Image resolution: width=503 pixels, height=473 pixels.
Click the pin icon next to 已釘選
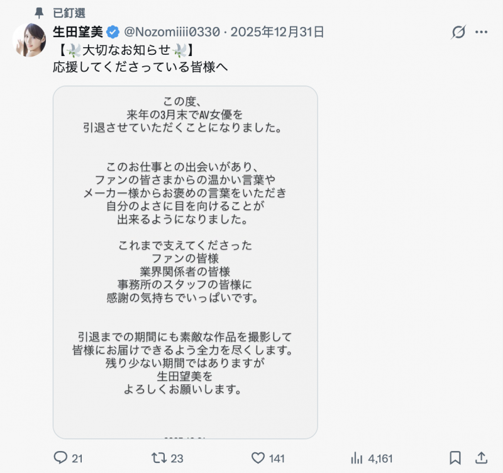(x=39, y=11)
